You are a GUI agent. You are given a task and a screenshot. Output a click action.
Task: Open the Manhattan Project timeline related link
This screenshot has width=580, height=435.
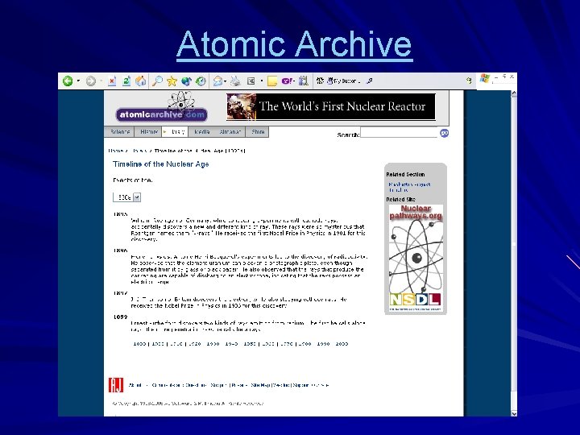click(x=409, y=187)
